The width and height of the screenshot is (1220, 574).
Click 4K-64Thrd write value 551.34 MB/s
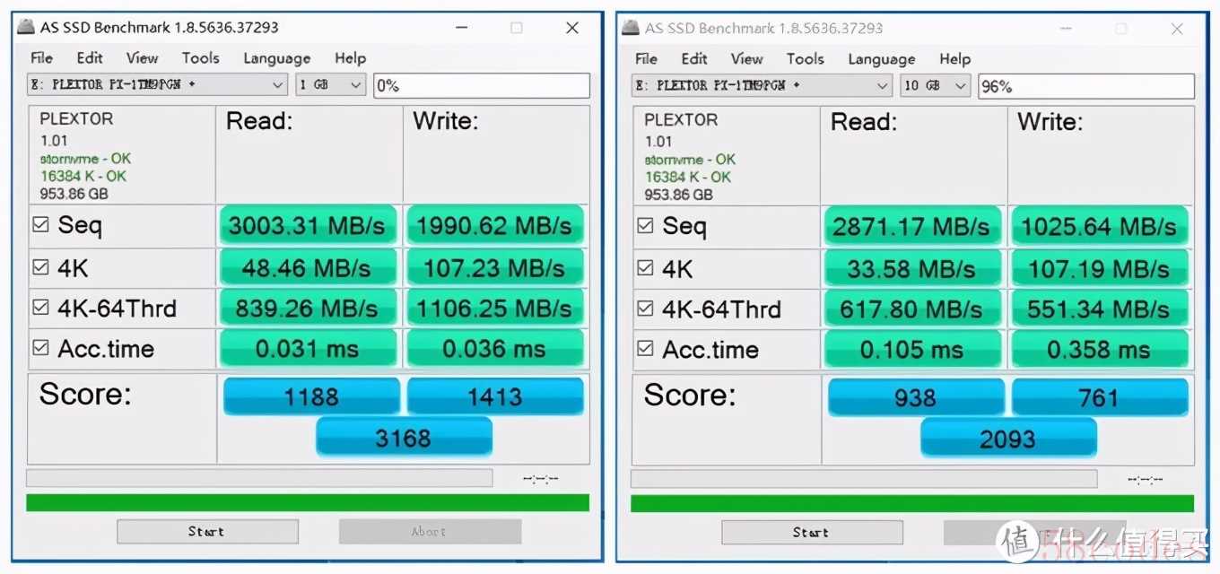tap(1100, 309)
